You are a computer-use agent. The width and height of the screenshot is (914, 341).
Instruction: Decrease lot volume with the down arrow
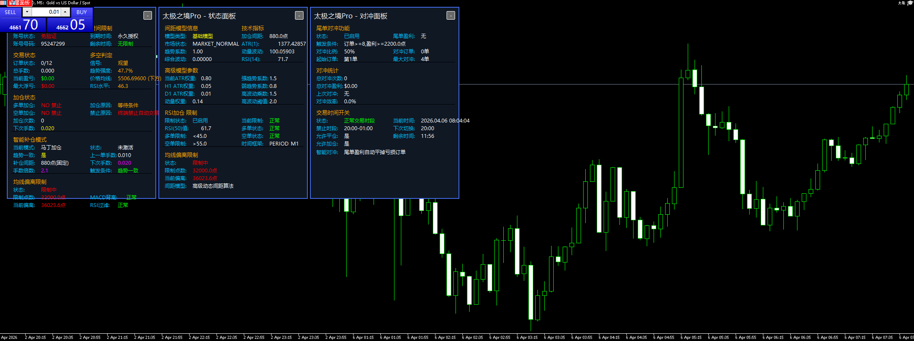[27, 12]
